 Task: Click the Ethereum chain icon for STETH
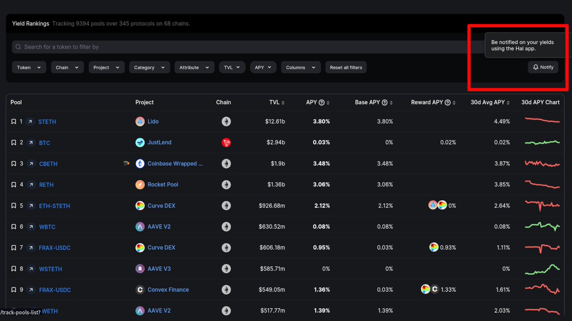[x=226, y=122]
